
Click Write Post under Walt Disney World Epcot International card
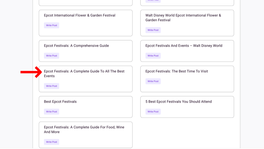click(153, 30)
